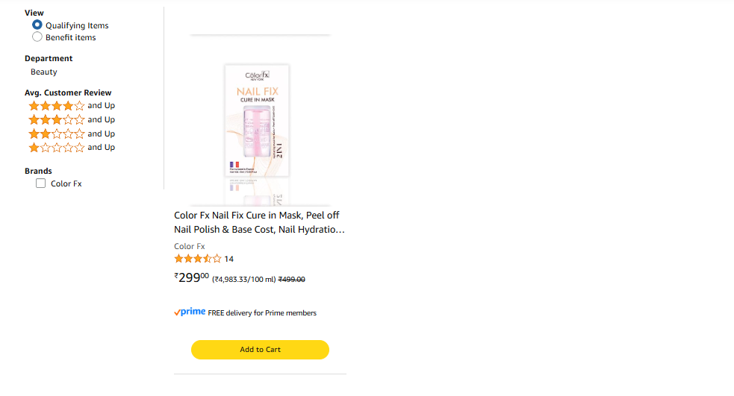Viewport: 734px width, 396px height.
Task: Open the 14 customer reviews link
Action: (229, 259)
